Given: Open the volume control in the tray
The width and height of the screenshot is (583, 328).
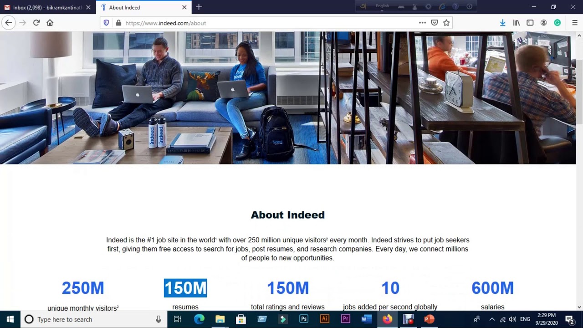Looking at the screenshot, I should (512, 319).
